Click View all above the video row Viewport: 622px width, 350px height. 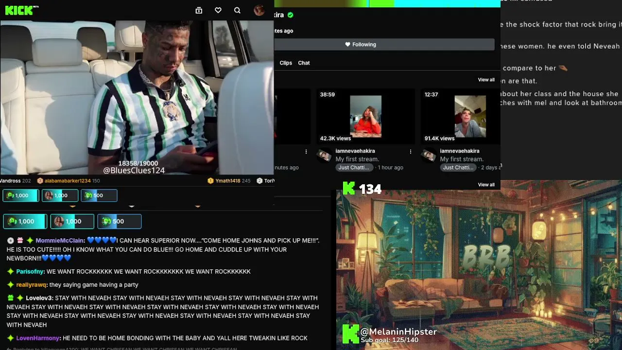[486, 80]
